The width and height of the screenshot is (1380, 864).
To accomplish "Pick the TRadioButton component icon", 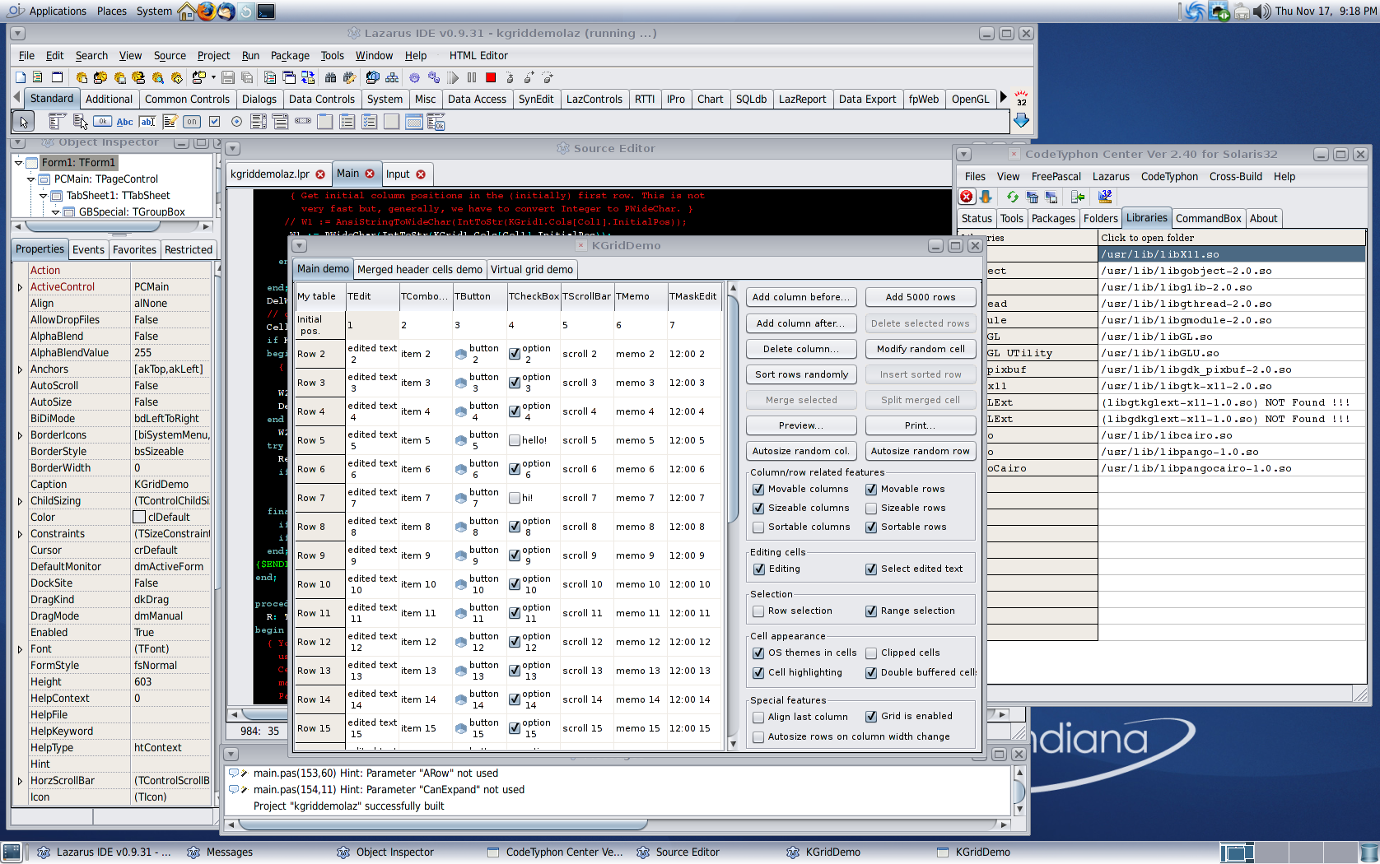I will tap(236, 122).
